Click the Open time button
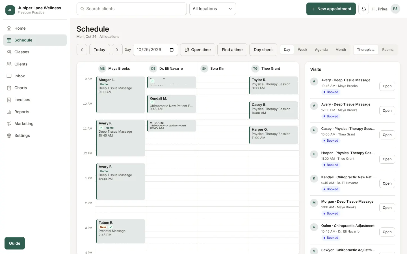Image resolution: width=407 pixels, height=254 pixels. [198, 50]
